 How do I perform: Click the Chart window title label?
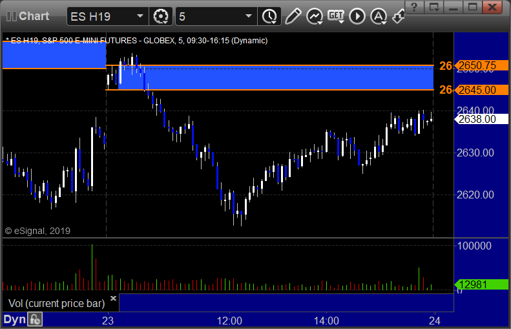tap(34, 16)
